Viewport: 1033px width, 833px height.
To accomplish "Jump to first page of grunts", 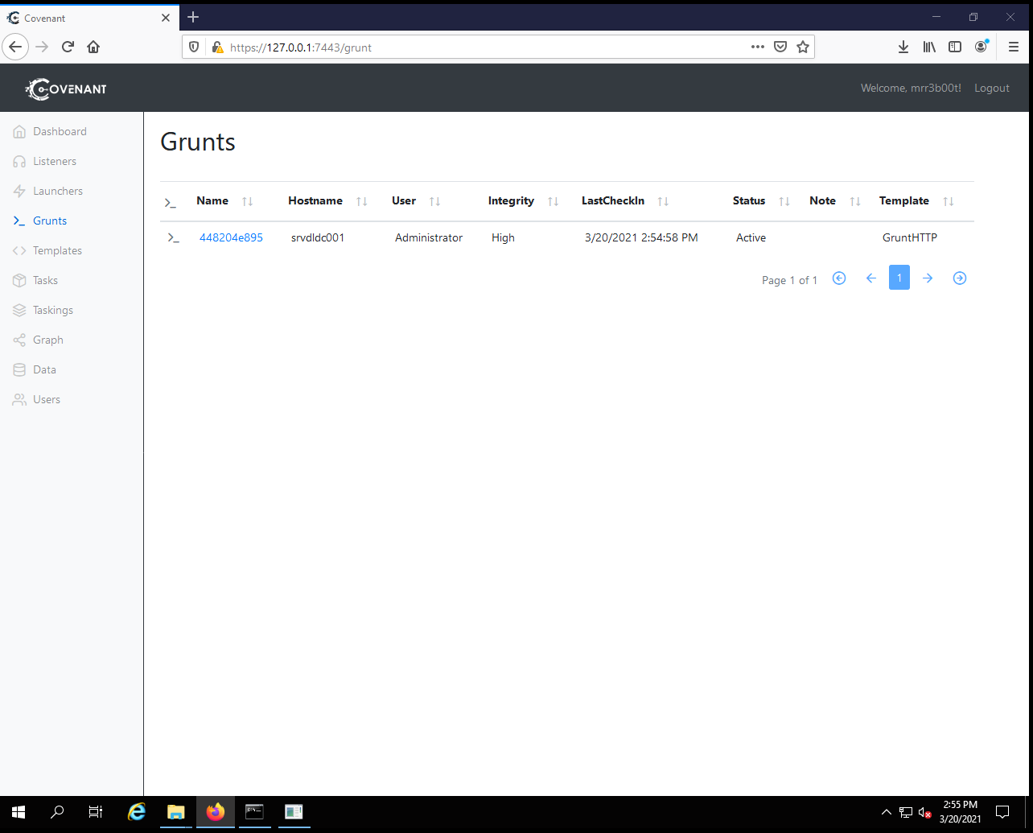I will [839, 278].
